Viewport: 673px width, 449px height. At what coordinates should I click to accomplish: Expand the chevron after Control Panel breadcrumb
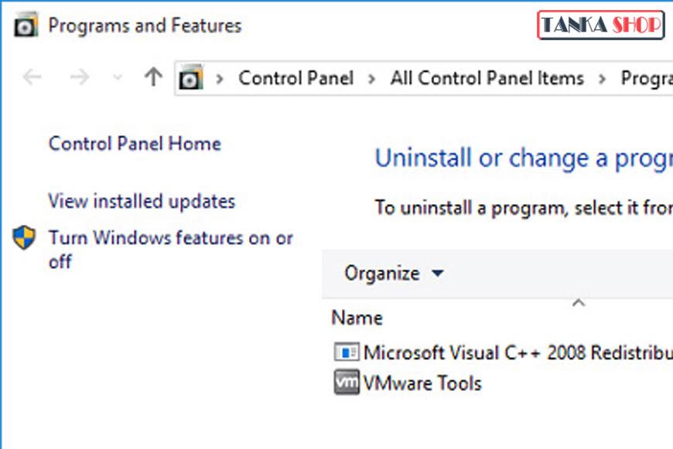click(x=372, y=78)
